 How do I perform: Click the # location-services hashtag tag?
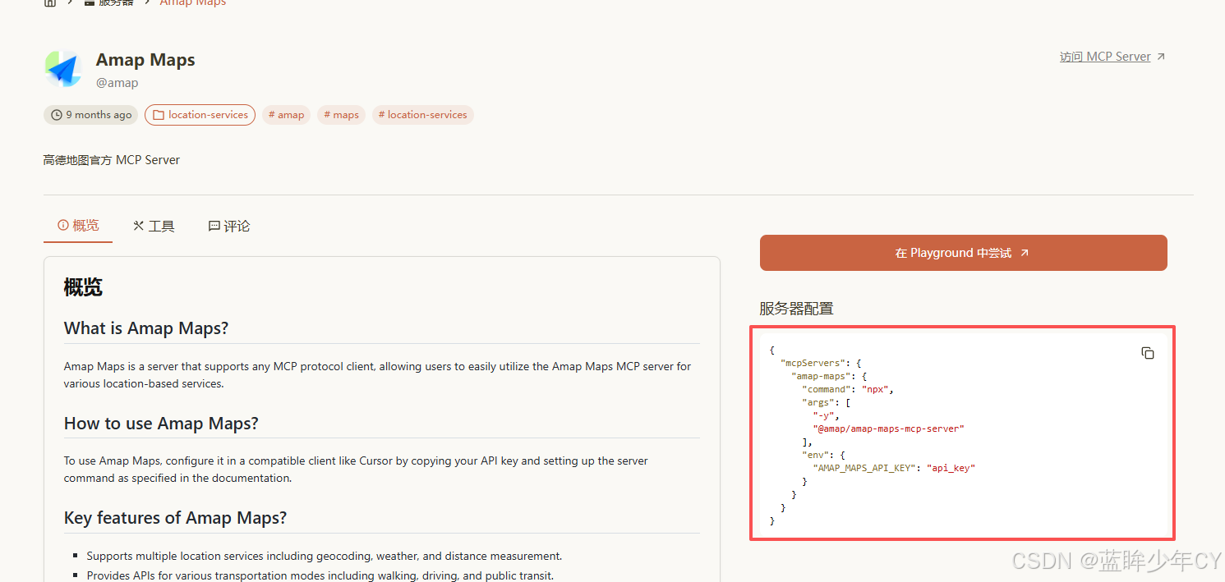click(x=422, y=115)
